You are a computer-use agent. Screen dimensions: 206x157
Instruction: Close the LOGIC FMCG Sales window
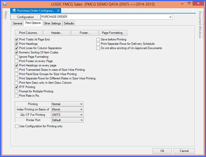click(198, 3)
